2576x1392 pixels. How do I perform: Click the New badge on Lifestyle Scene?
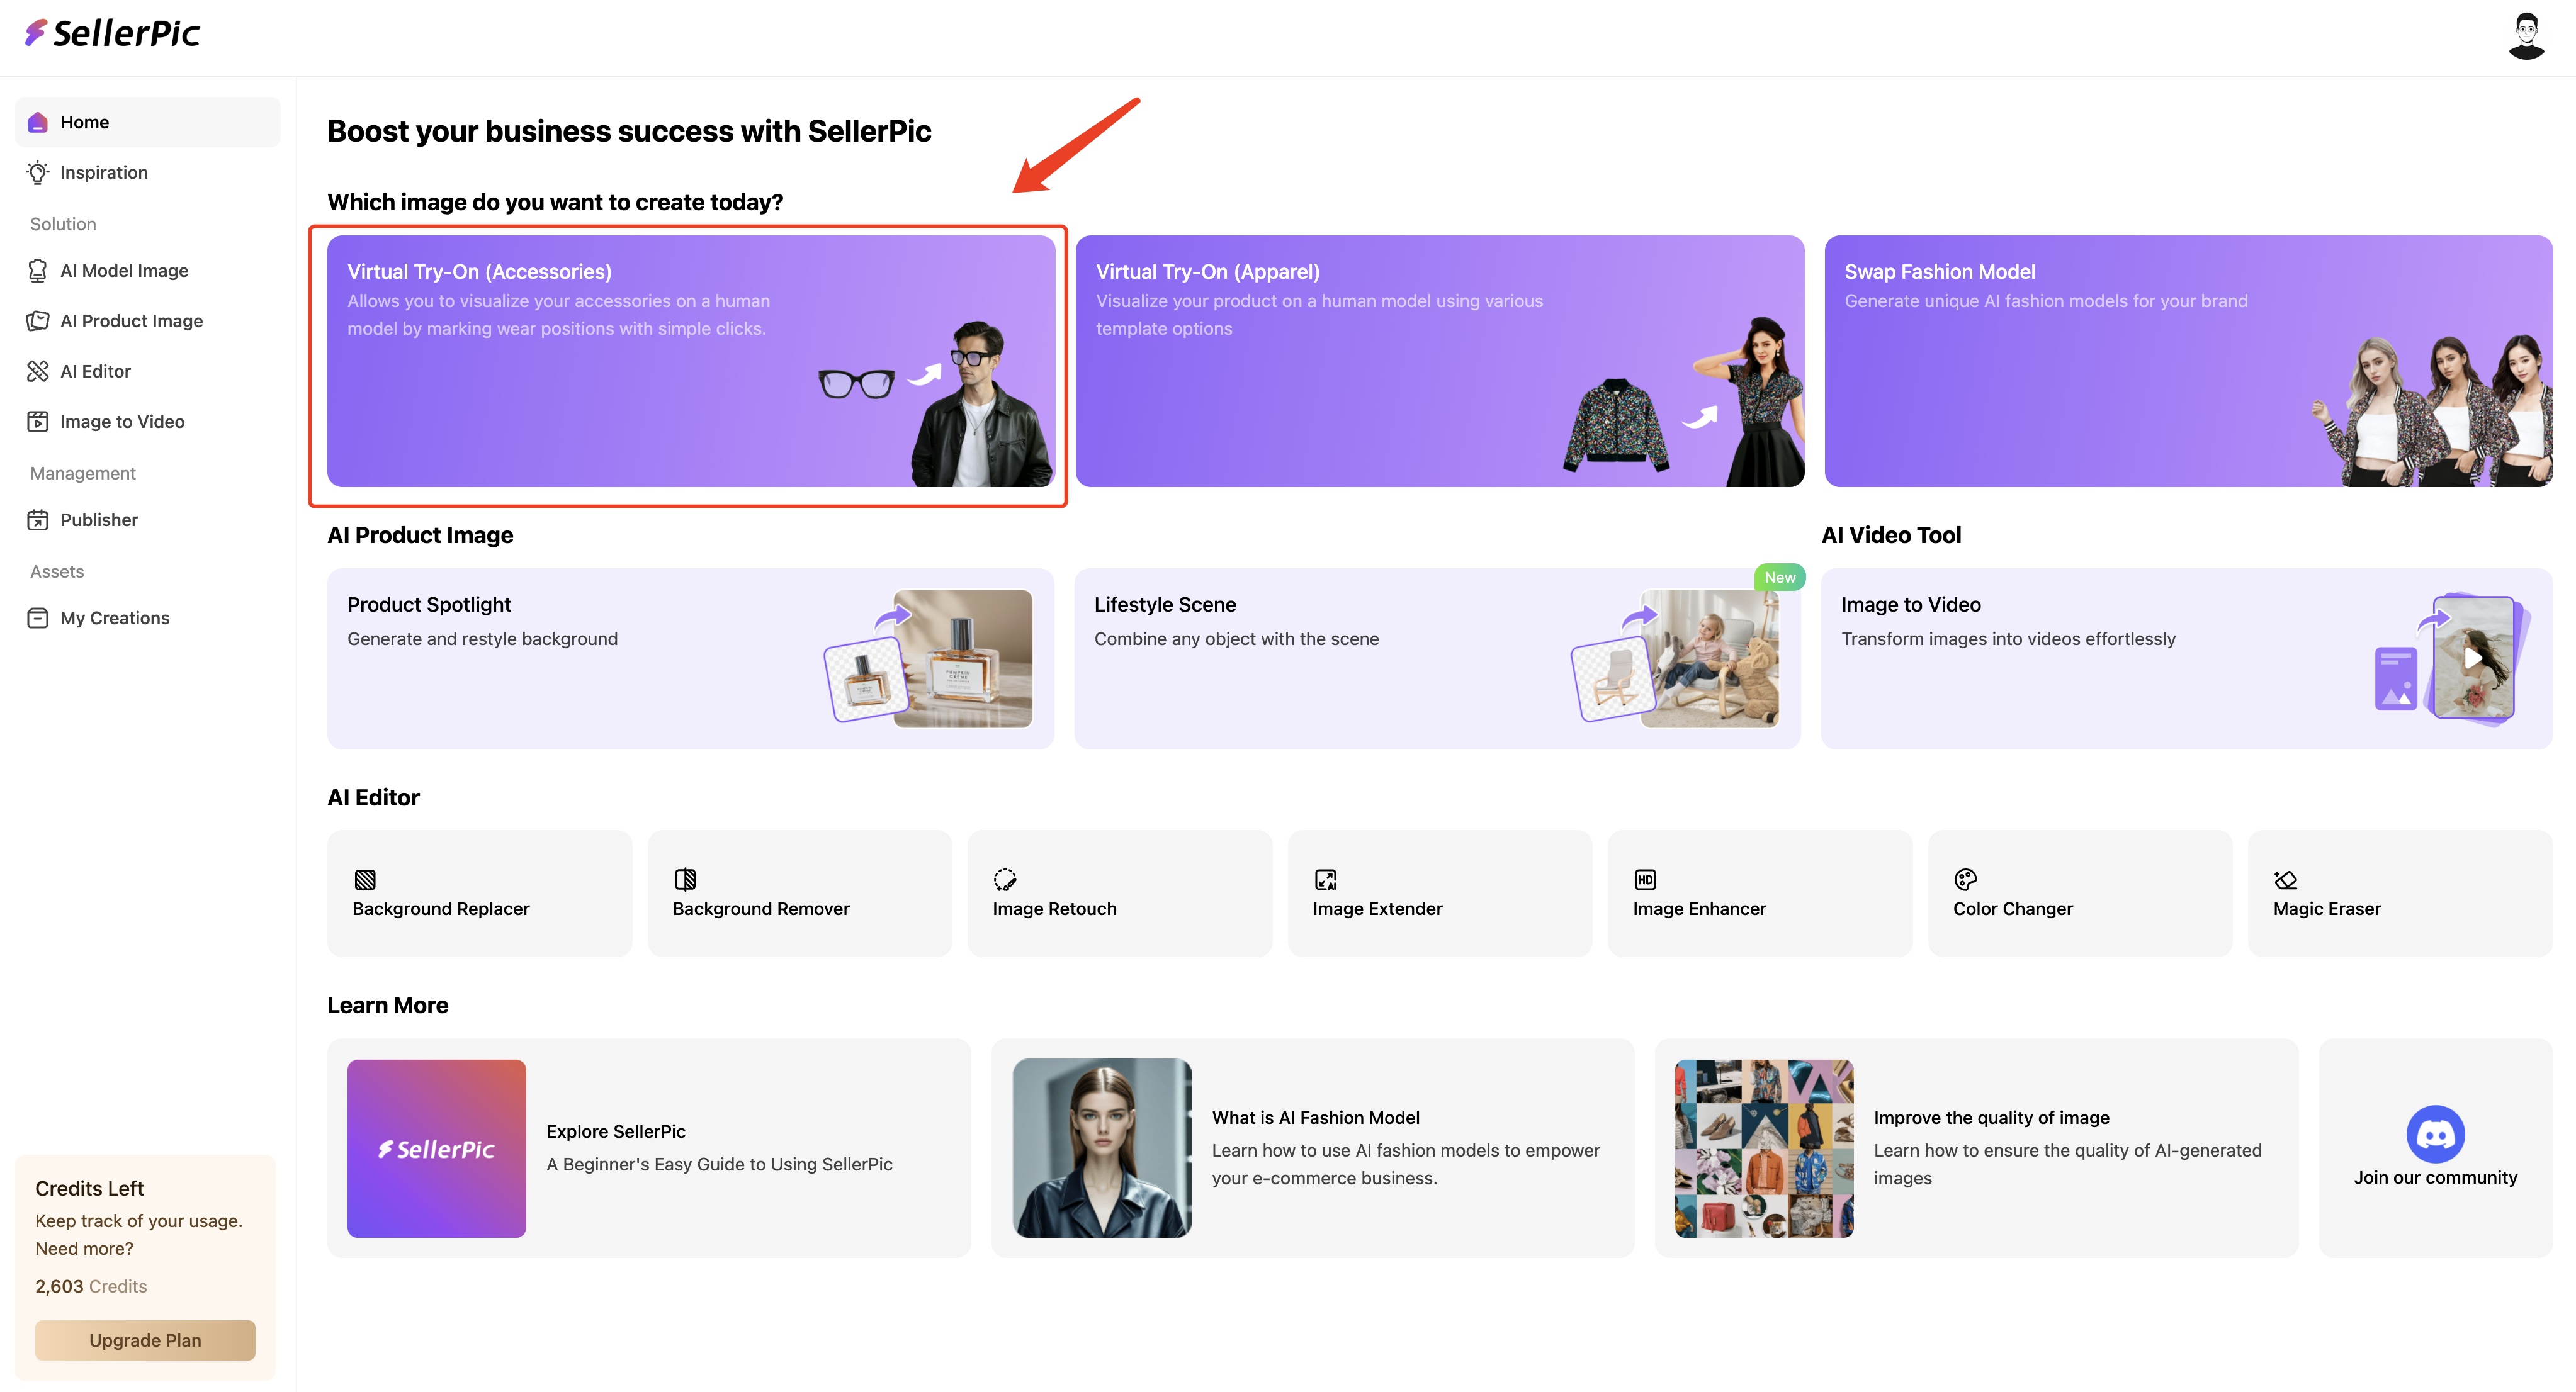(1779, 578)
